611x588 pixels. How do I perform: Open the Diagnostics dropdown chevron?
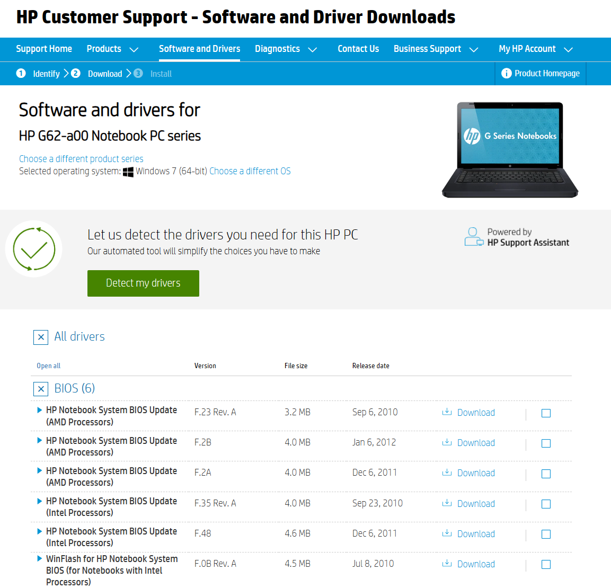(313, 50)
